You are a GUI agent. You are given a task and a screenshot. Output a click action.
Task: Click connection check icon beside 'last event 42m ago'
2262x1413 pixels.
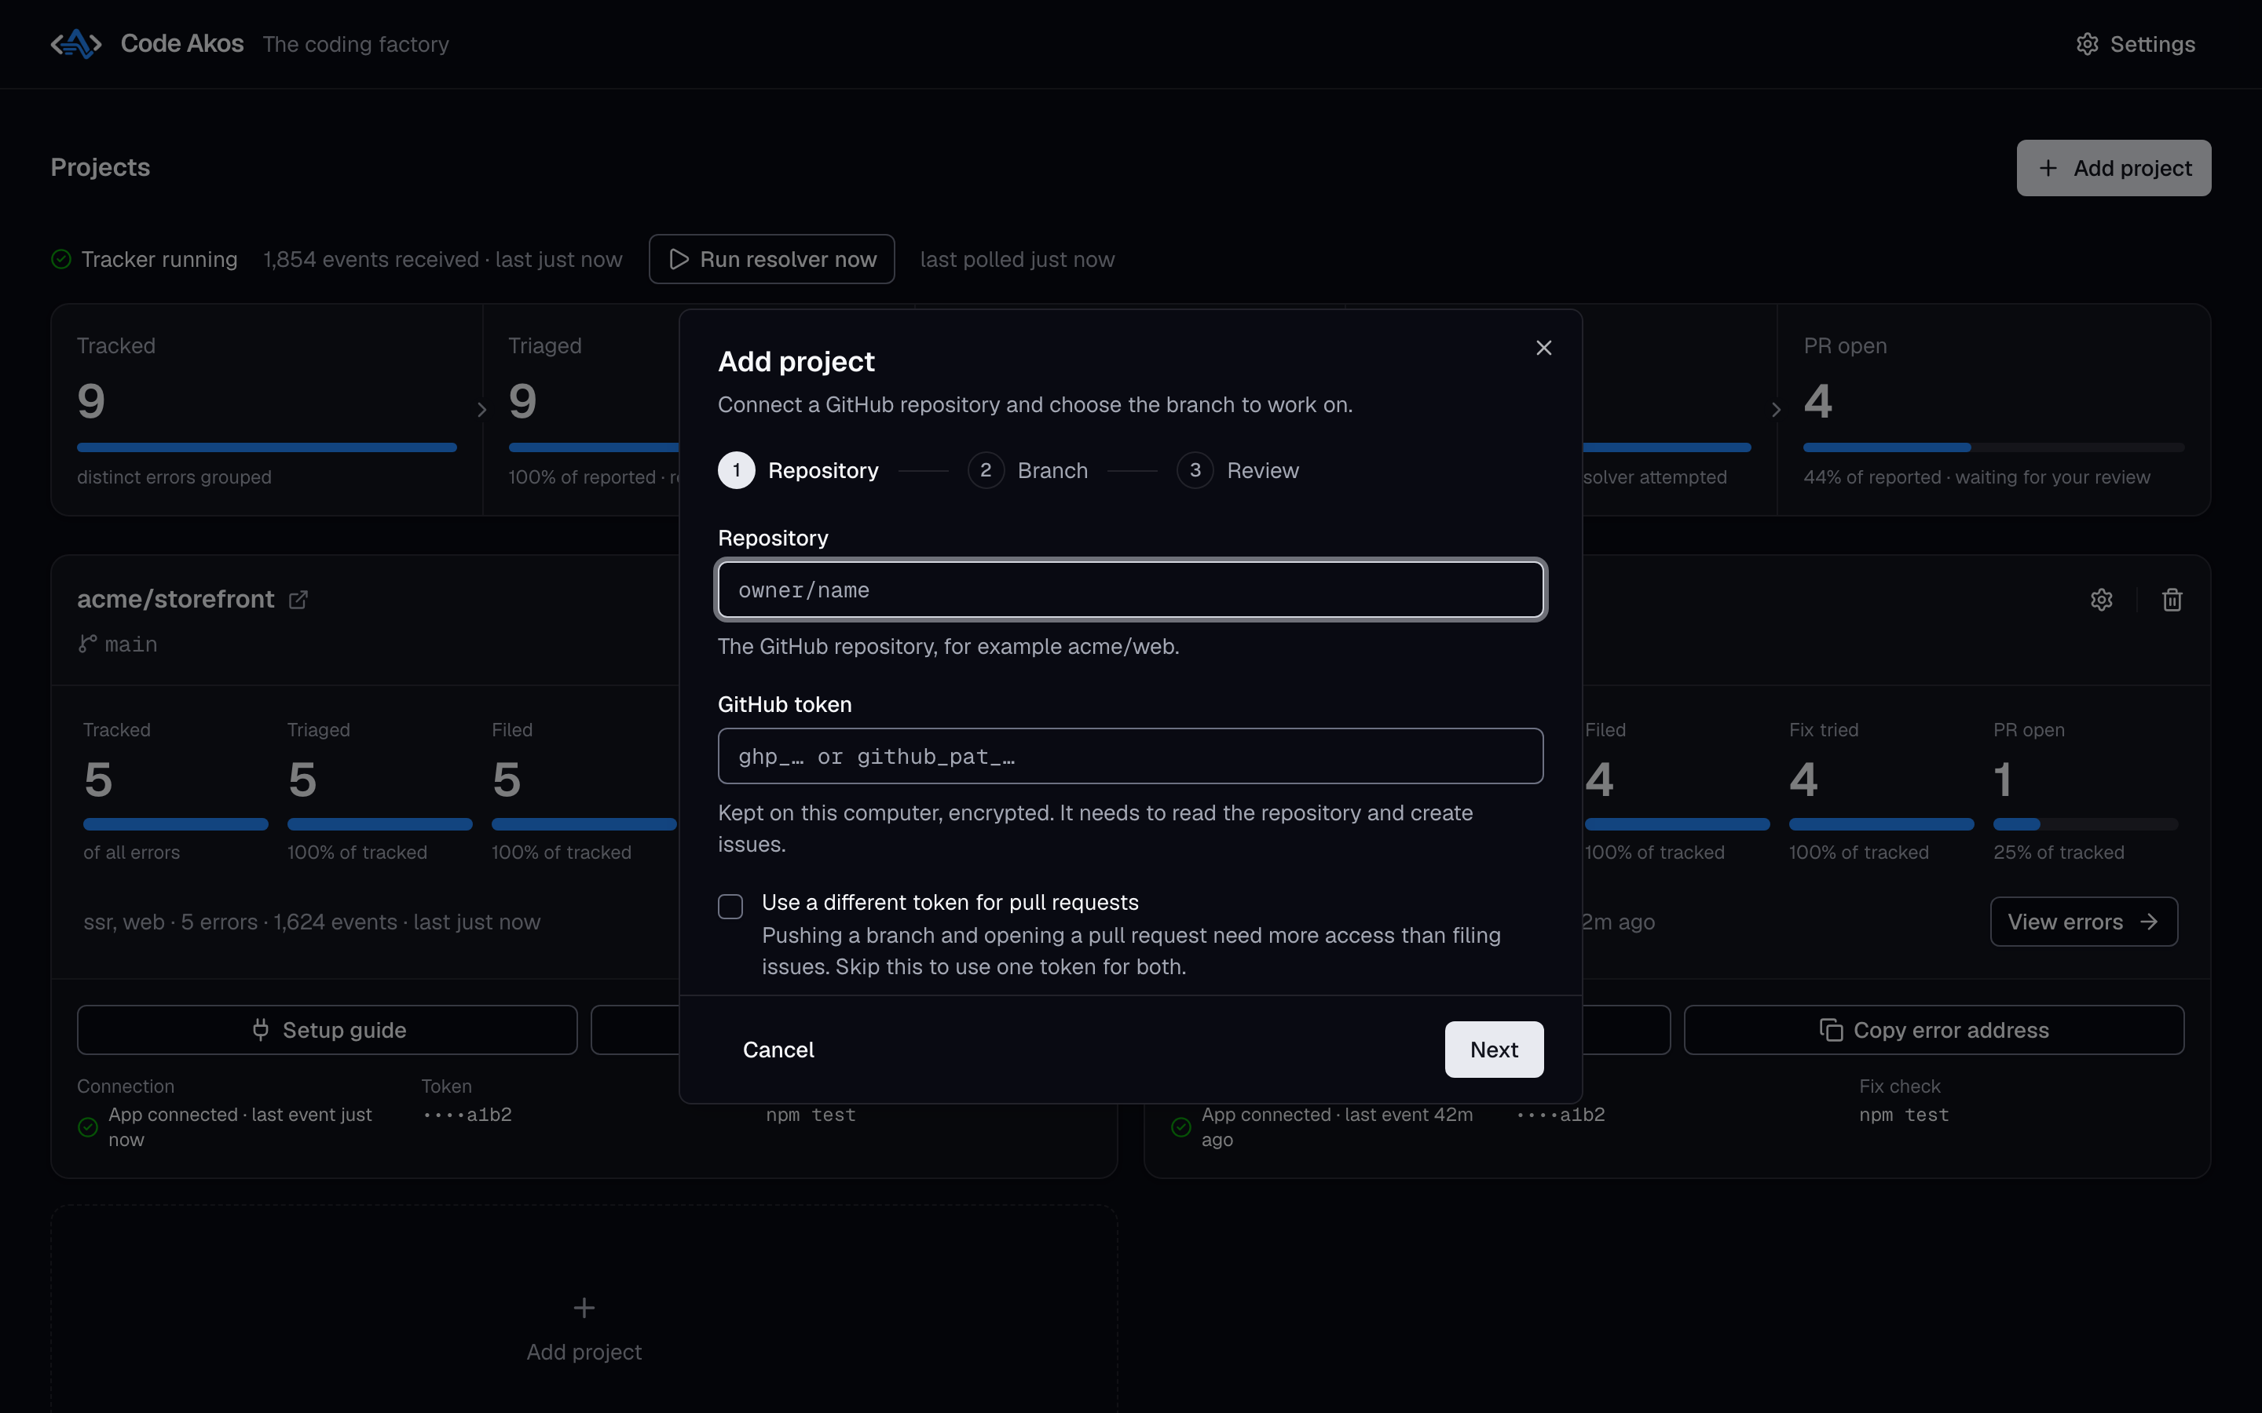(x=1180, y=1127)
